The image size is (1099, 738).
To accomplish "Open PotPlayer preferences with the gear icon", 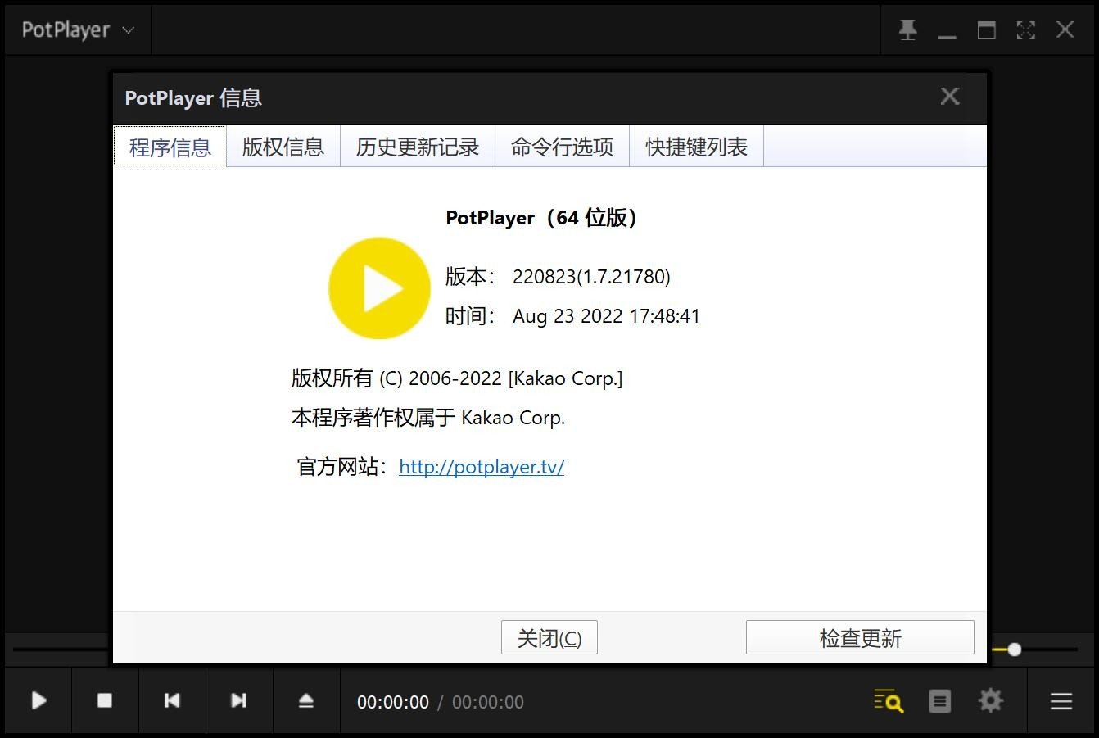I will (x=990, y=700).
